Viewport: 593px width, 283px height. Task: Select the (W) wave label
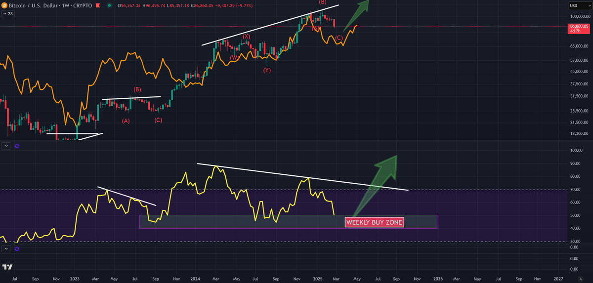(x=234, y=58)
